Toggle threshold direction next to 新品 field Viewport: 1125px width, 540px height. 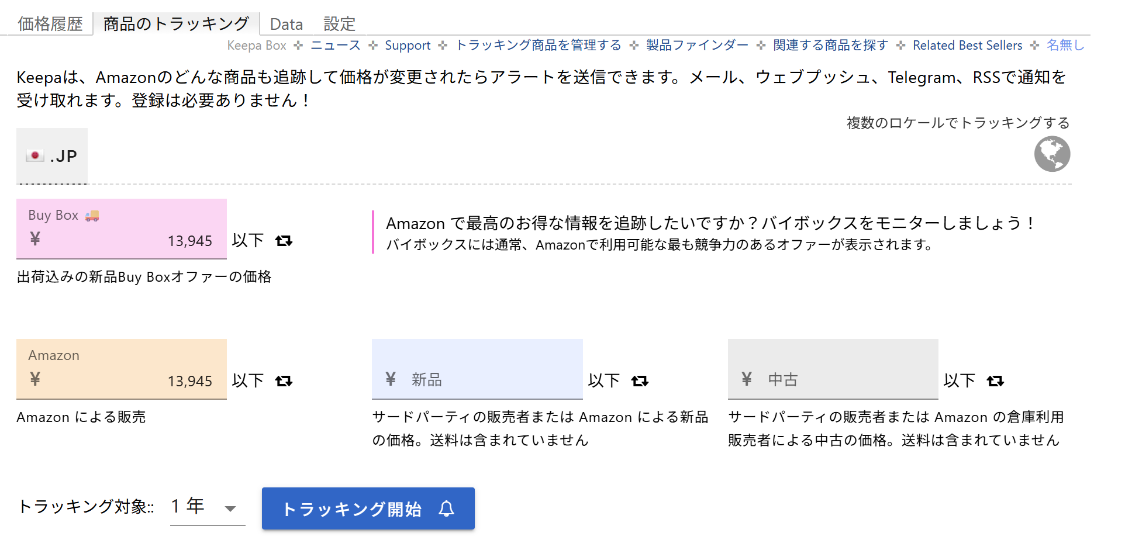(x=641, y=380)
